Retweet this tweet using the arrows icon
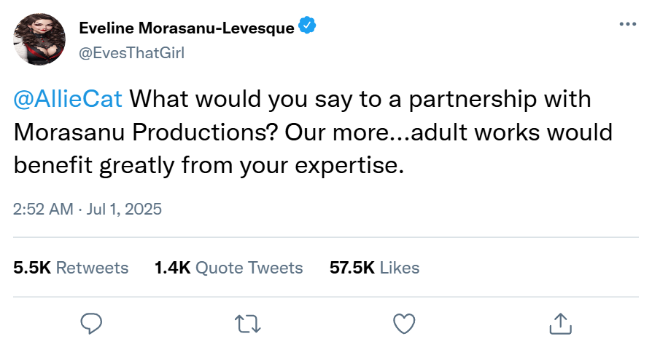The image size is (652, 363). pyautogui.click(x=247, y=322)
